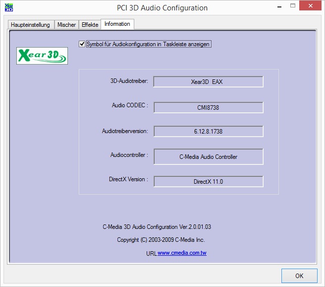Click the Xear3D EAX driver field
This screenshot has height=287, width=325.
pyautogui.click(x=208, y=82)
